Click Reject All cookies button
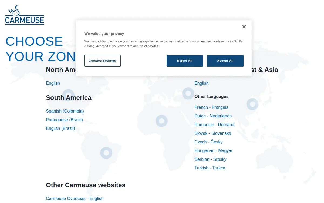The width and height of the screenshot is (324, 203). pos(185,61)
